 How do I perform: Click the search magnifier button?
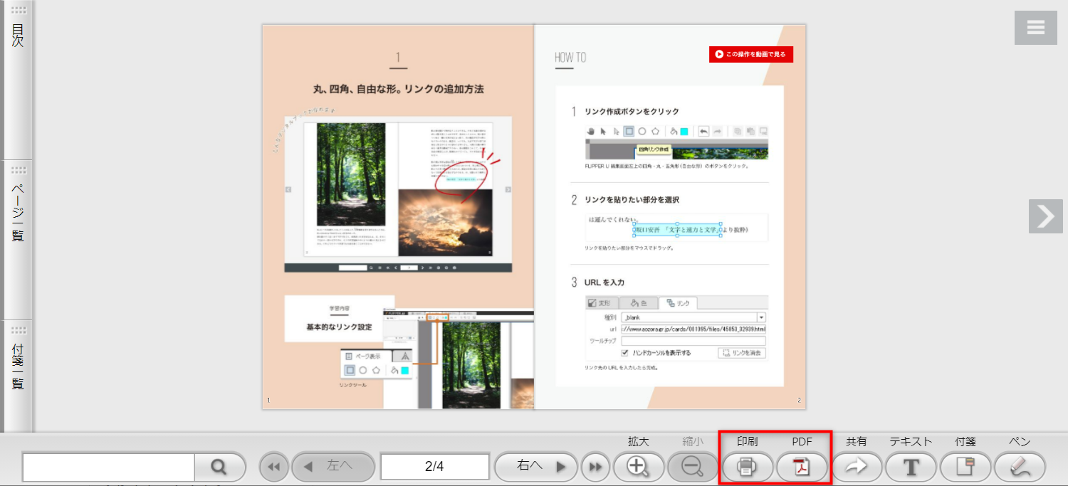tap(219, 467)
